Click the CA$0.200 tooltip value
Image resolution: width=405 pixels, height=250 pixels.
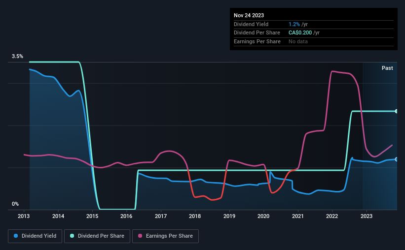(300, 33)
